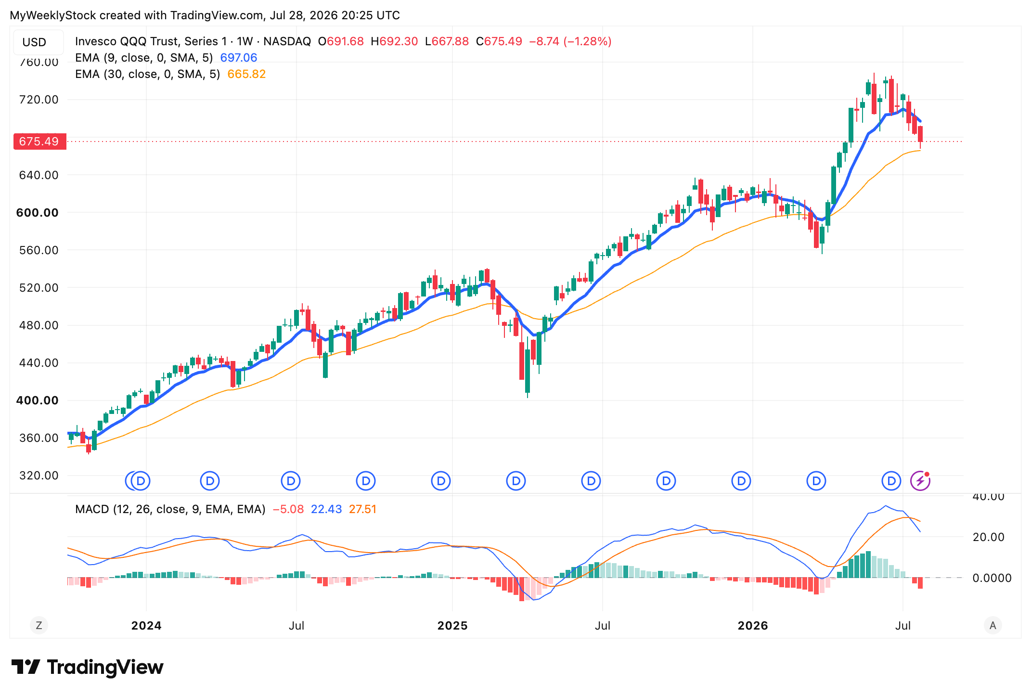This screenshot has height=696, width=1031.
Task: Click the dividend marker nearest the 2024 label
Action: pyautogui.click(x=141, y=481)
